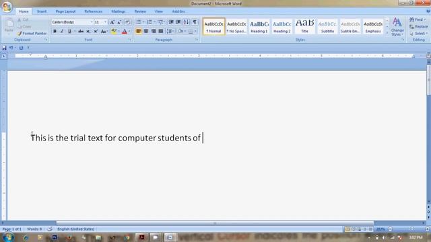Click the Replace tool

coord(418,27)
